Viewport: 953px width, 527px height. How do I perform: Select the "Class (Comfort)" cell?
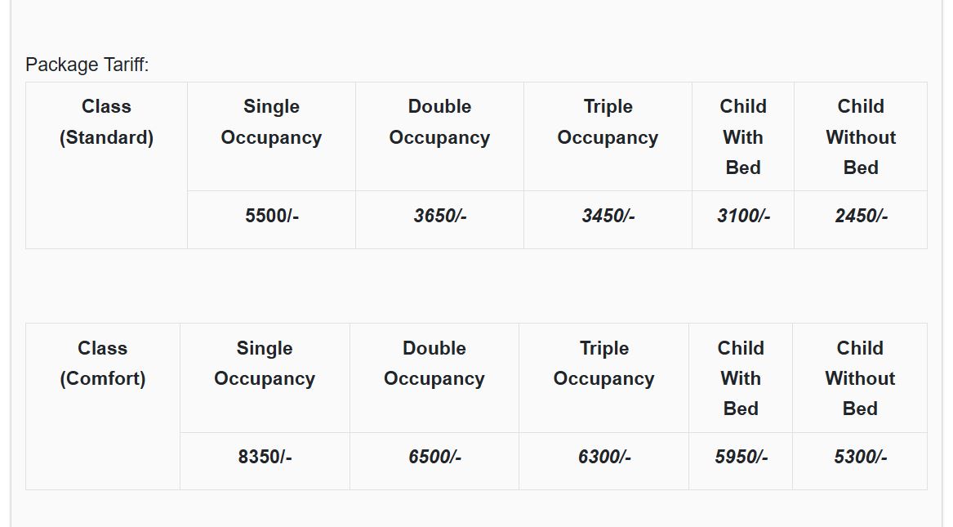102,364
